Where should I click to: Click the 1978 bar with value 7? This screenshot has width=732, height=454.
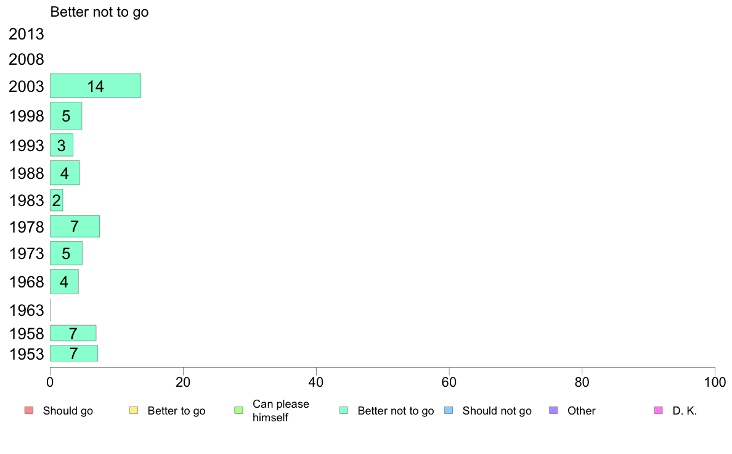tap(75, 227)
